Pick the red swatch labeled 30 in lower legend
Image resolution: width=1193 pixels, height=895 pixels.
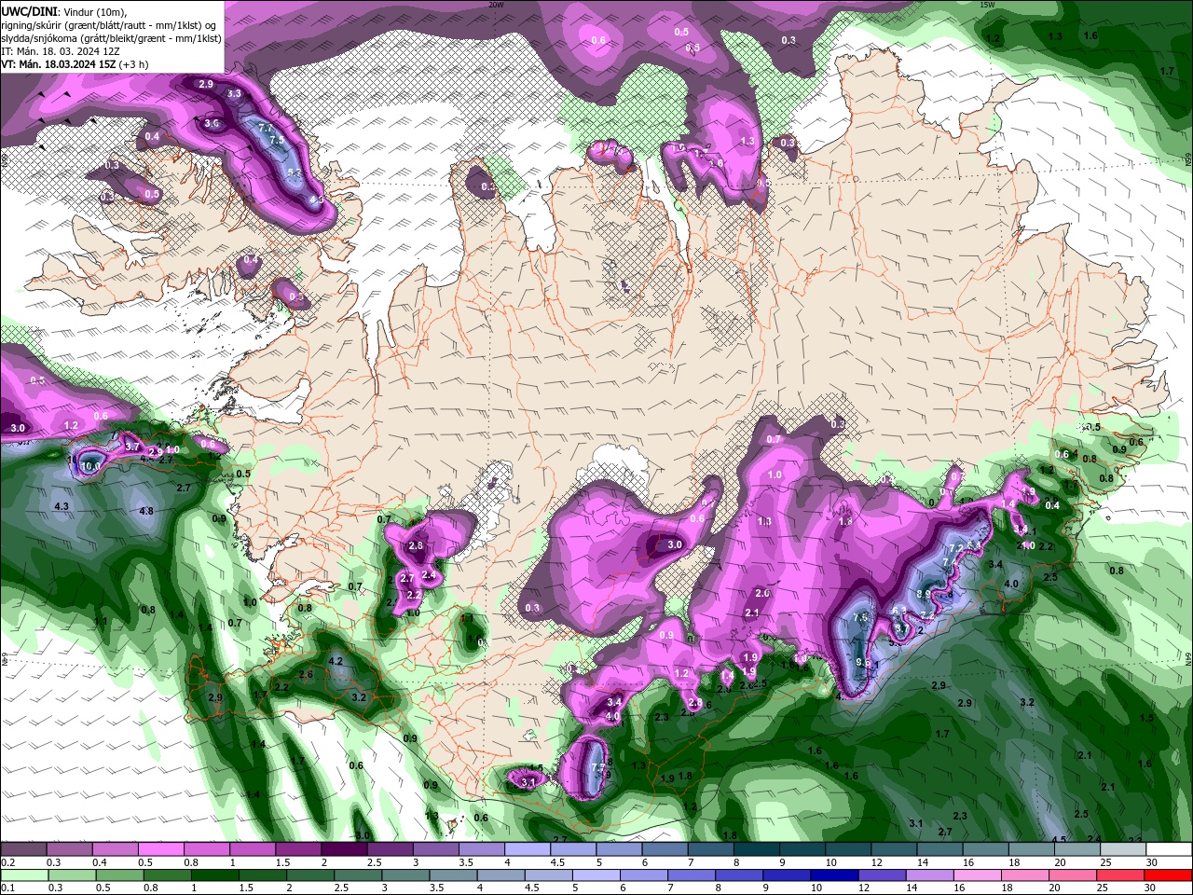(1170, 875)
